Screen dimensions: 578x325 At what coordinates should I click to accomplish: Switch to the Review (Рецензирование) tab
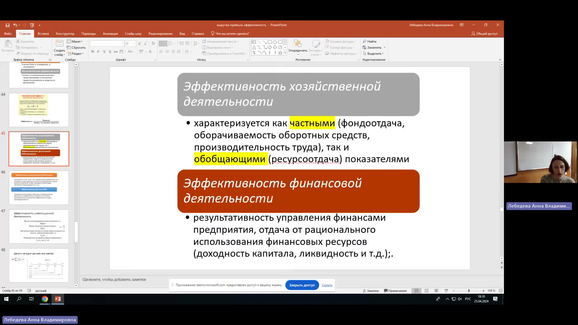tap(160, 34)
